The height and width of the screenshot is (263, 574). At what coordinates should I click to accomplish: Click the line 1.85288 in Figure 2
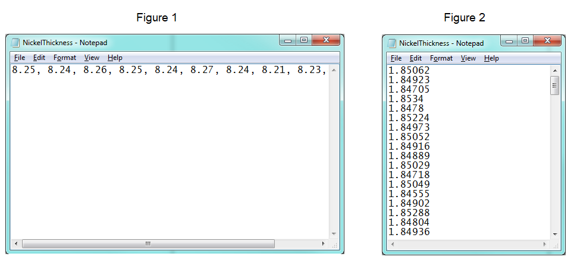(x=409, y=213)
